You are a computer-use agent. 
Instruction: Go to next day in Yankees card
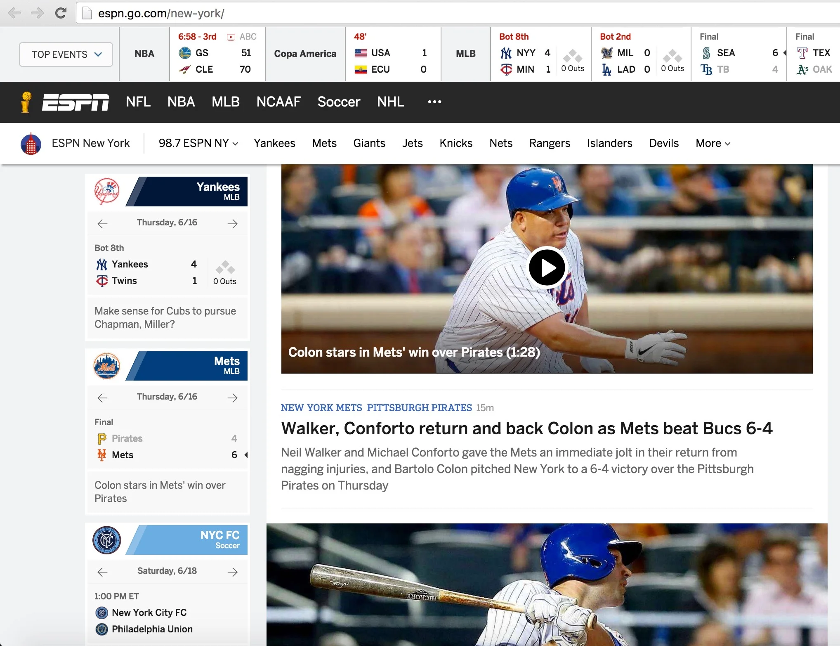coord(233,223)
